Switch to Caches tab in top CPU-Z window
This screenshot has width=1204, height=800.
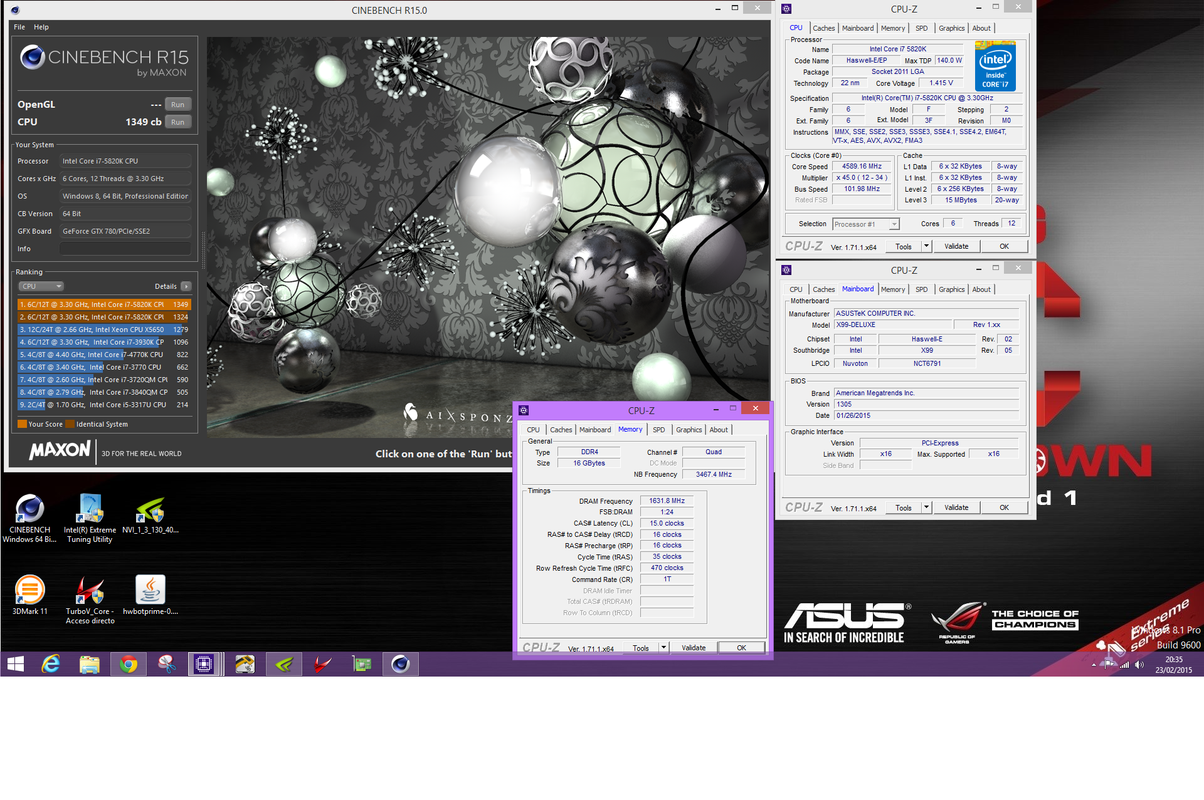pos(823,28)
